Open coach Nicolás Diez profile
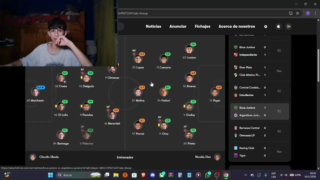 (x=208, y=157)
